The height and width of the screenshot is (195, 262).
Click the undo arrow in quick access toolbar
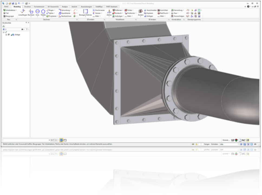[x=19, y=3]
